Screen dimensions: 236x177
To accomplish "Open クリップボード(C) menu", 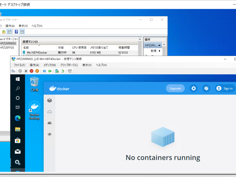I will [69, 65].
